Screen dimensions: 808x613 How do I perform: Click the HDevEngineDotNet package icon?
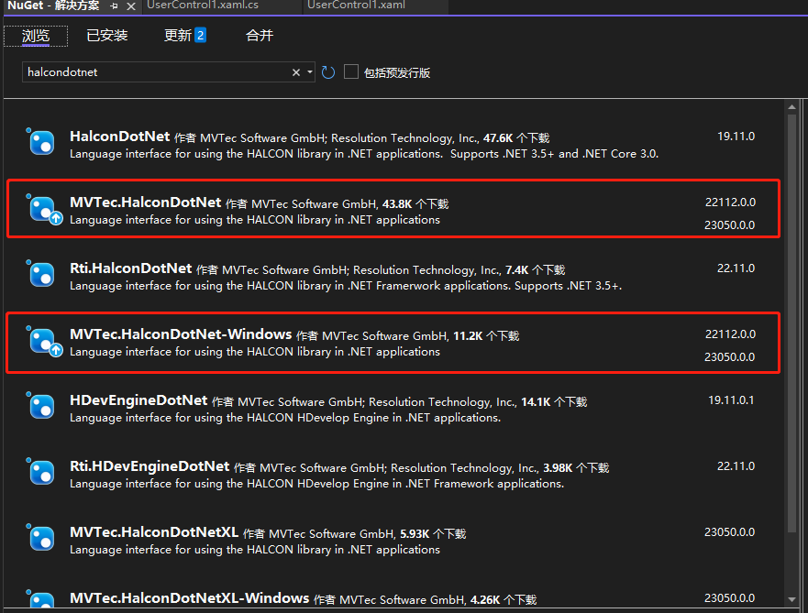[41, 406]
